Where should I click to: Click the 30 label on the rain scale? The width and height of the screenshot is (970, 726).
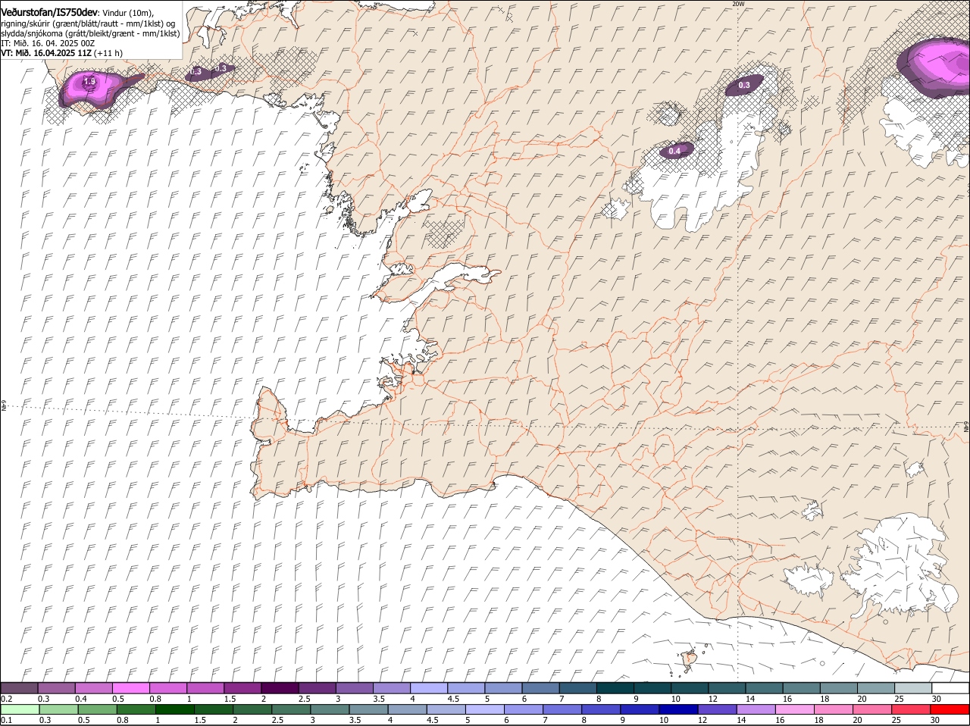(x=937, y=720)
